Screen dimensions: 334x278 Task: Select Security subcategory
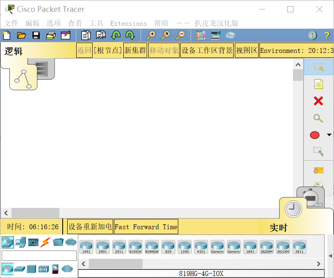tap(55, 269)
